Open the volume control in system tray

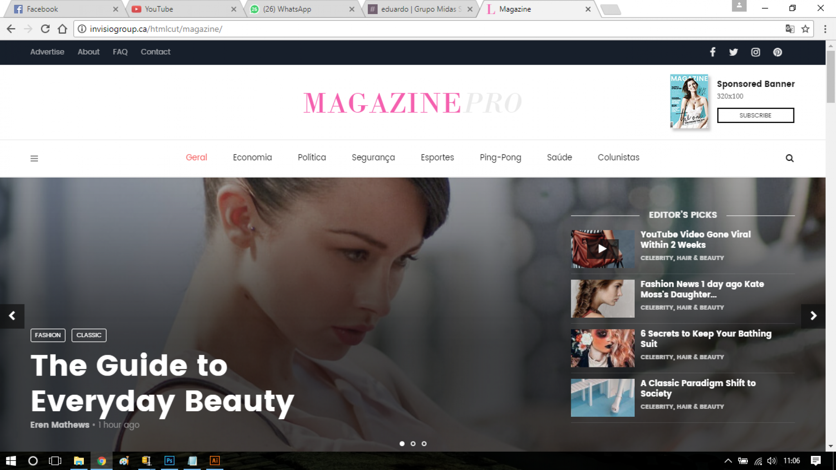(772, 461)
